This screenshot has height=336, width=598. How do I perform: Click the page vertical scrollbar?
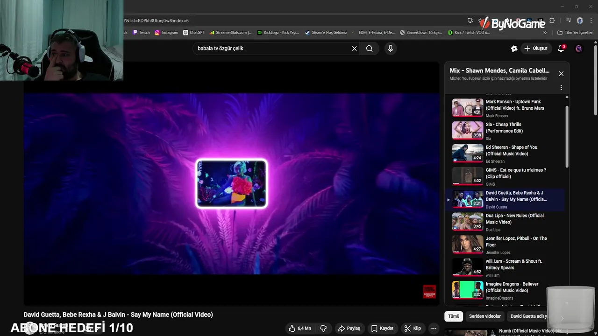(595, 79)
